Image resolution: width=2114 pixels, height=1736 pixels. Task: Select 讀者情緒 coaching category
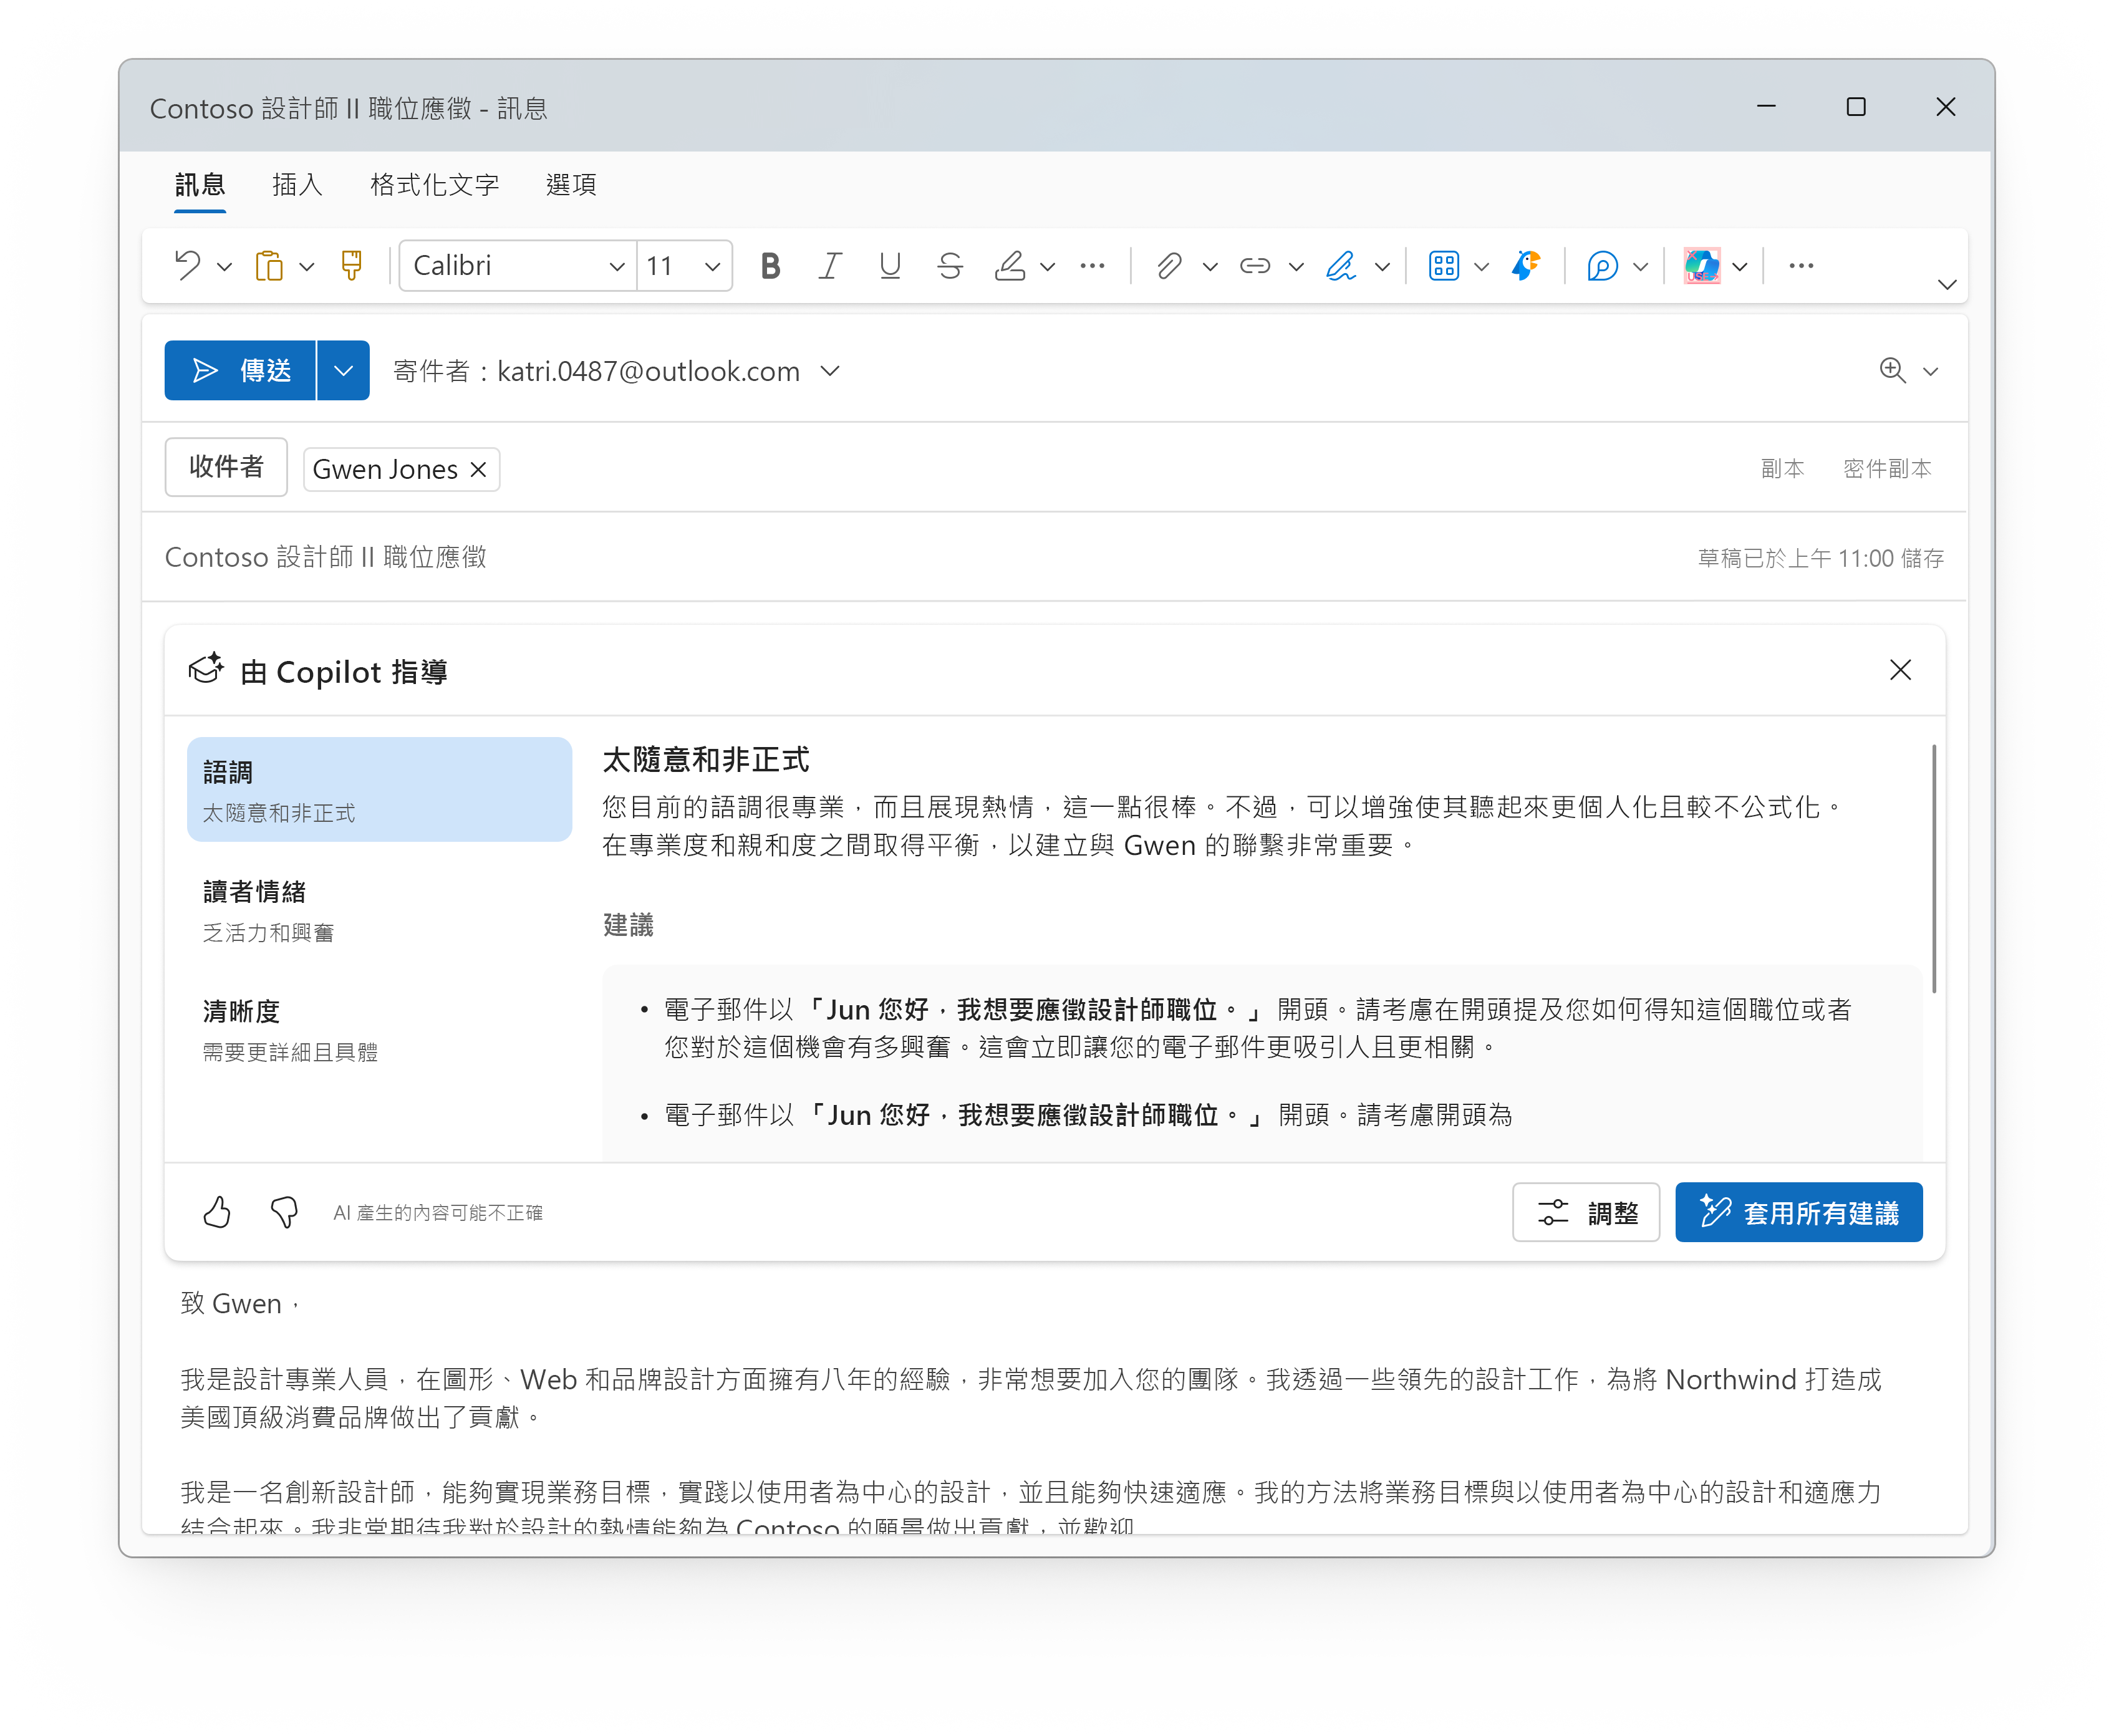point(379,910)
